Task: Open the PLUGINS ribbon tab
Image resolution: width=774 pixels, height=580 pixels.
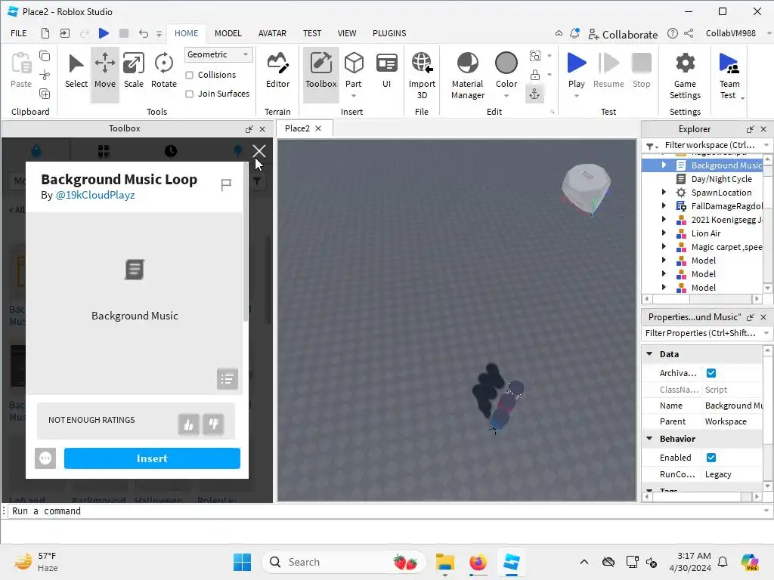Action: (x=389, y=33)
